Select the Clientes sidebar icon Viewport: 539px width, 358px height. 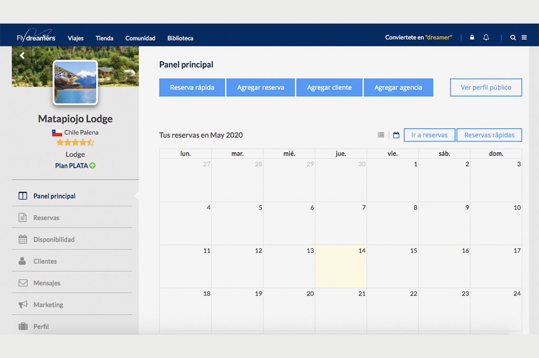coord(23,261)
